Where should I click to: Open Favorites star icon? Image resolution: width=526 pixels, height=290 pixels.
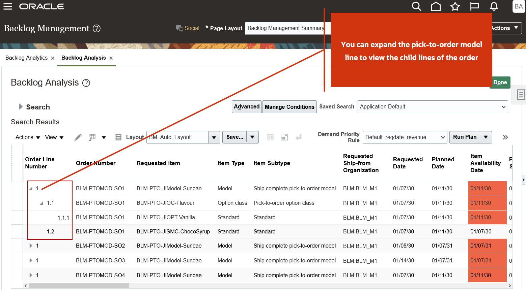pos(455,6)
